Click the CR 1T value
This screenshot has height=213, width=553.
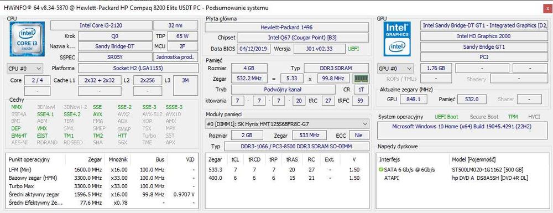(x=361, y=90)
